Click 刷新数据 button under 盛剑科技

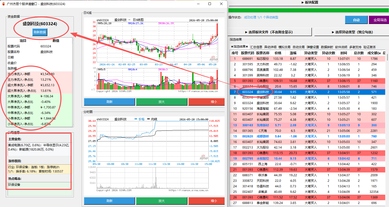40,32
